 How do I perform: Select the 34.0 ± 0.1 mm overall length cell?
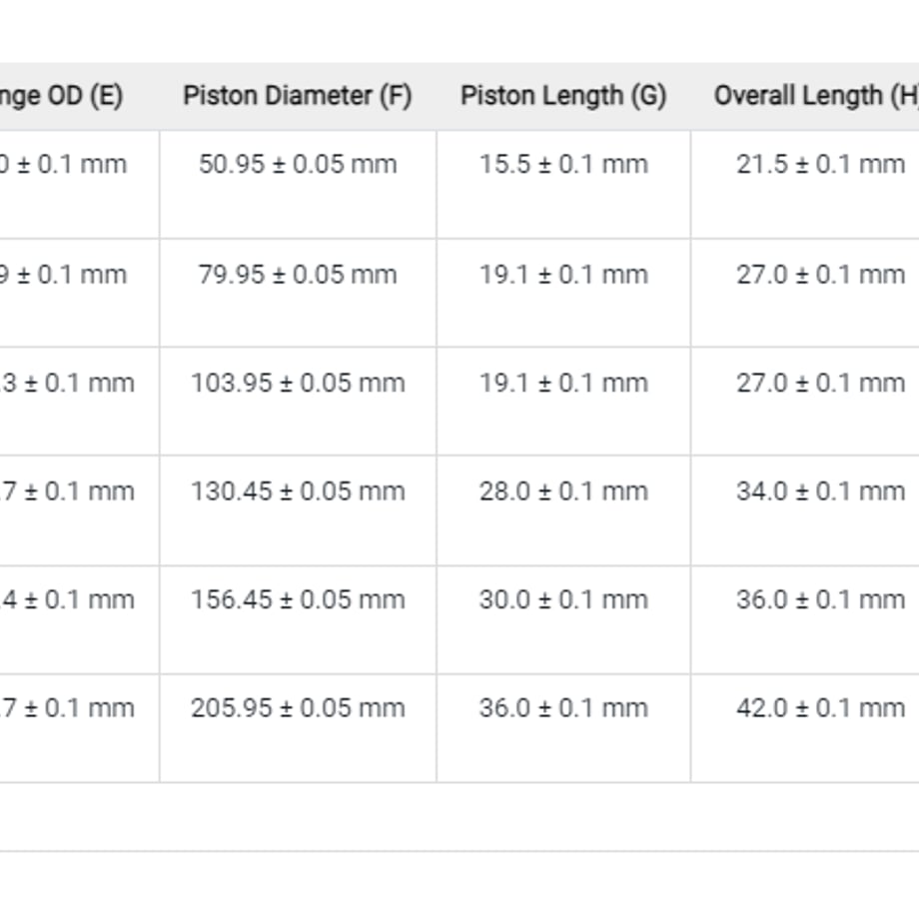[805, 509]
